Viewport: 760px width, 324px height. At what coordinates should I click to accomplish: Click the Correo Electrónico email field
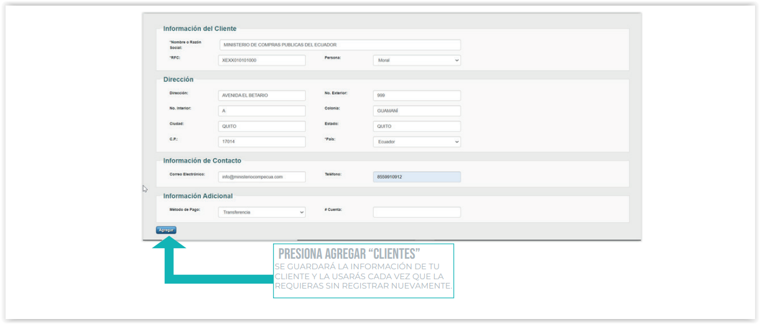(x=262, y=177)
